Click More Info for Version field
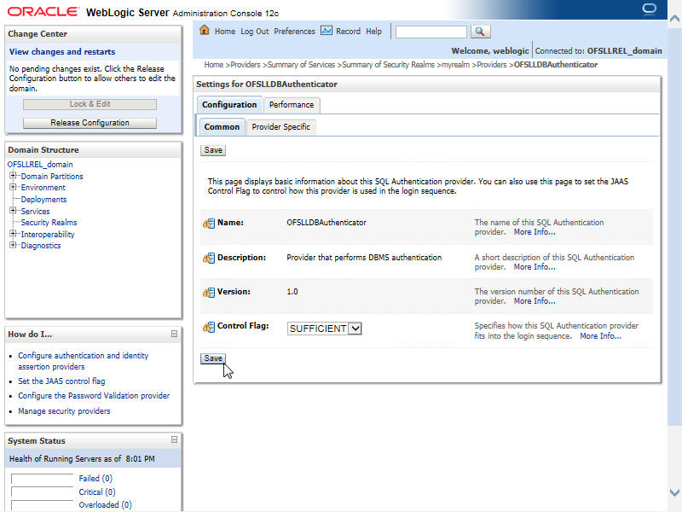The image size is (682, 512). [535, 301]
